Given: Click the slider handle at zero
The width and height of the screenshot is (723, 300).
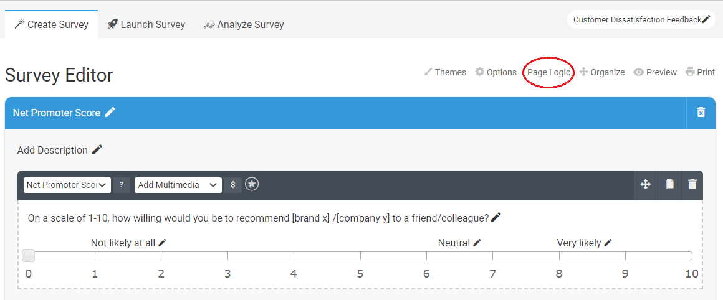Looking at the screenshot, I should tap(28, 255).
